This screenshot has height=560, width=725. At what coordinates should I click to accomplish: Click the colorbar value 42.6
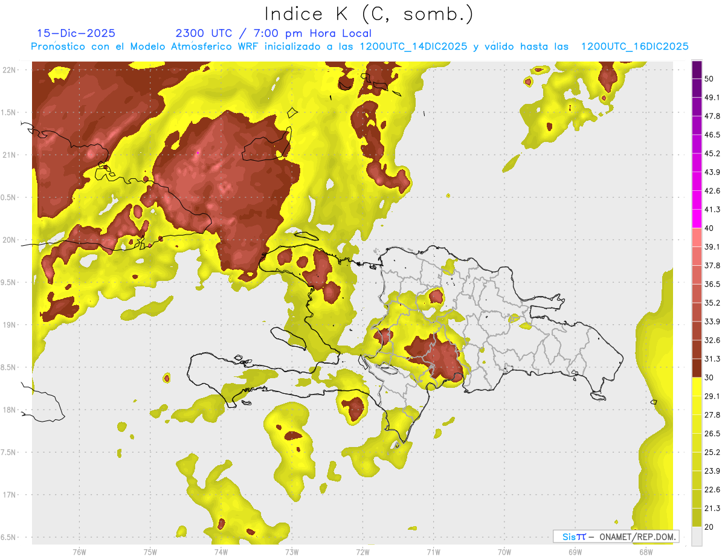point(713,191)
